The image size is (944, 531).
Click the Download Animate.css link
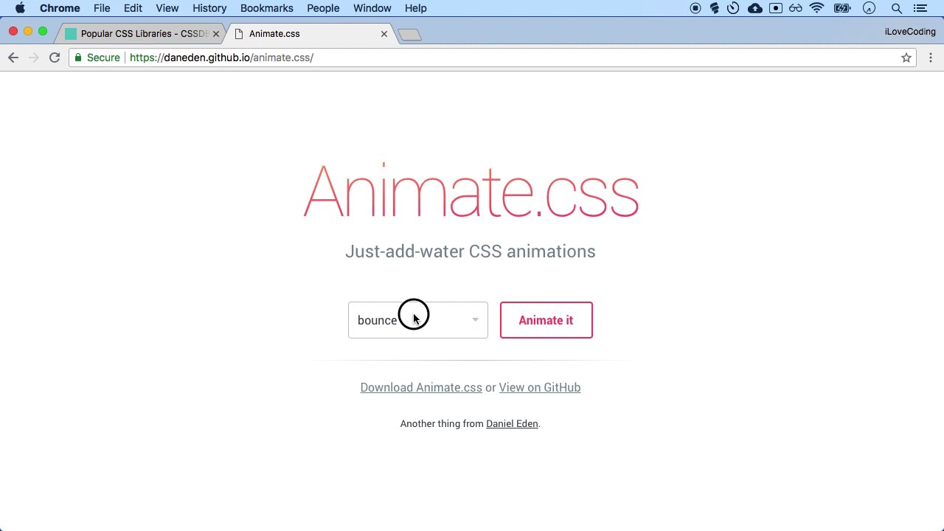(x=421, y=387)
